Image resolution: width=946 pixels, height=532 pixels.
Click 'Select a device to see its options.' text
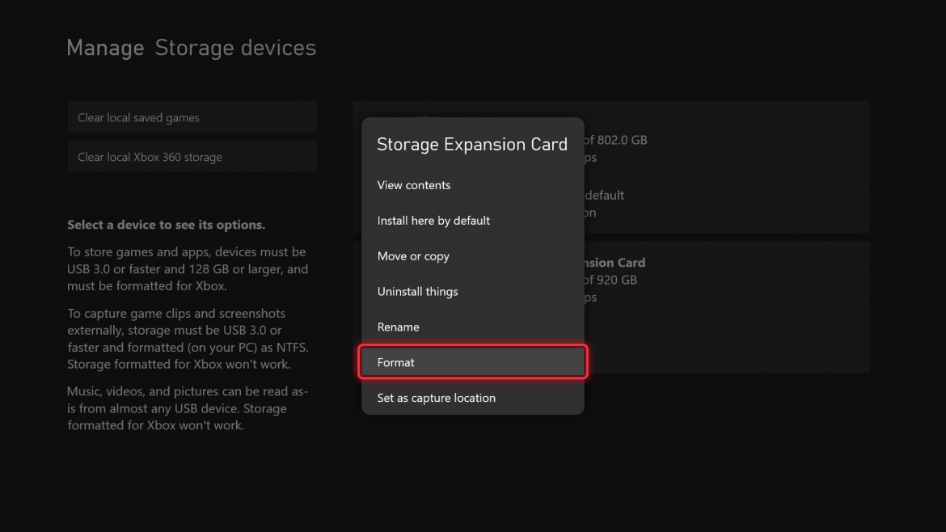[166, 225]
